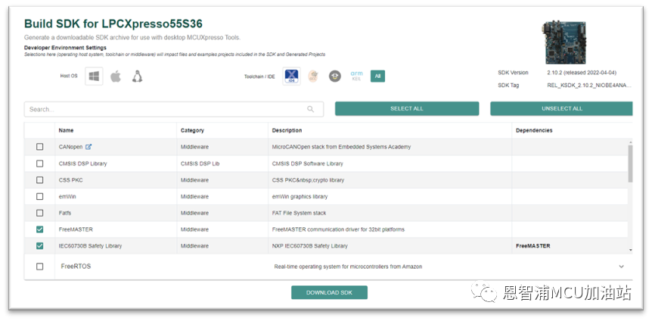Image resolution: width=652 pixels, height=321 pixels.
Task: Click 'emWin graphics library' description
Action: (x=300, y=197)
